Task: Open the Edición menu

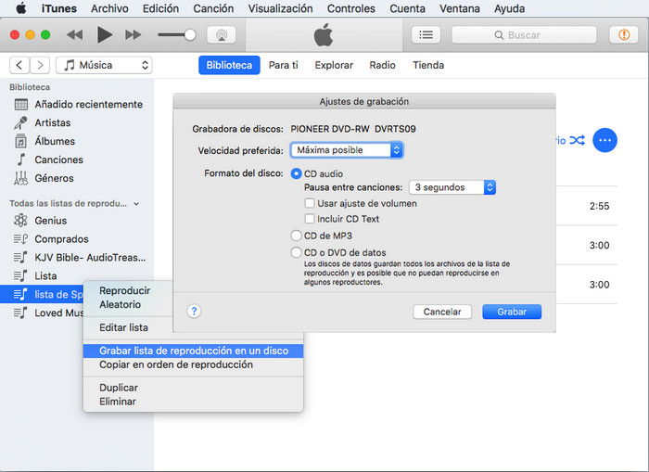Action: tap(160, 8)
